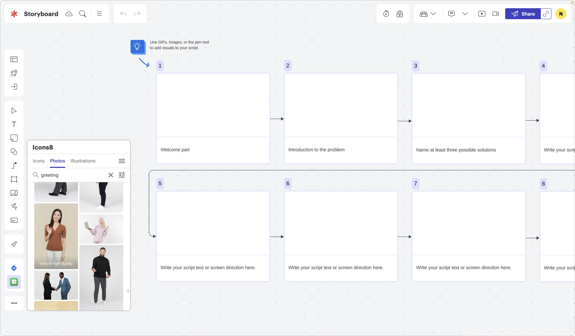Click the Icons8 photo list scrollbar
The height and width of the screenshot is (336, 575).
128,291
